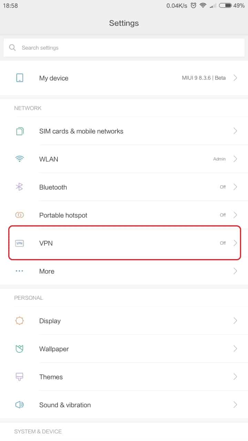The image size is (248, 441).
Task: Tap the Wallpaper tulip icon
Action: [x=20, y=349]
